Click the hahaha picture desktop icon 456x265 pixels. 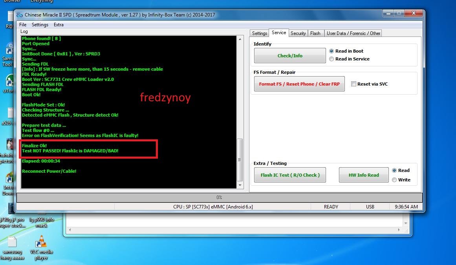[9, 145]
